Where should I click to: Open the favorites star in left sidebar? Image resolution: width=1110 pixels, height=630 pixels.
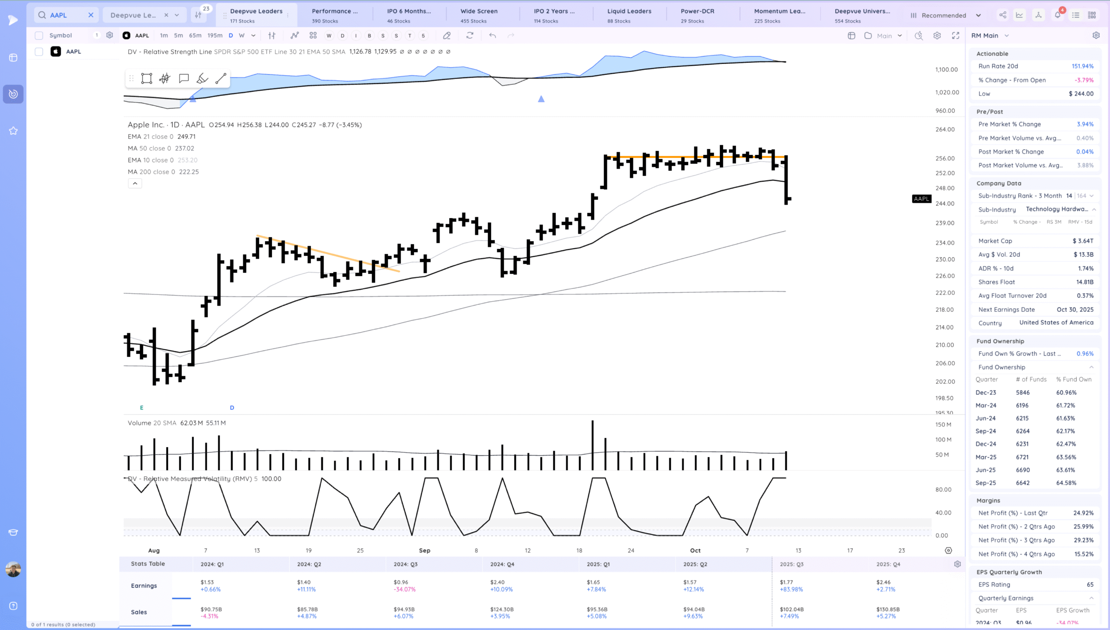(13, 131)
